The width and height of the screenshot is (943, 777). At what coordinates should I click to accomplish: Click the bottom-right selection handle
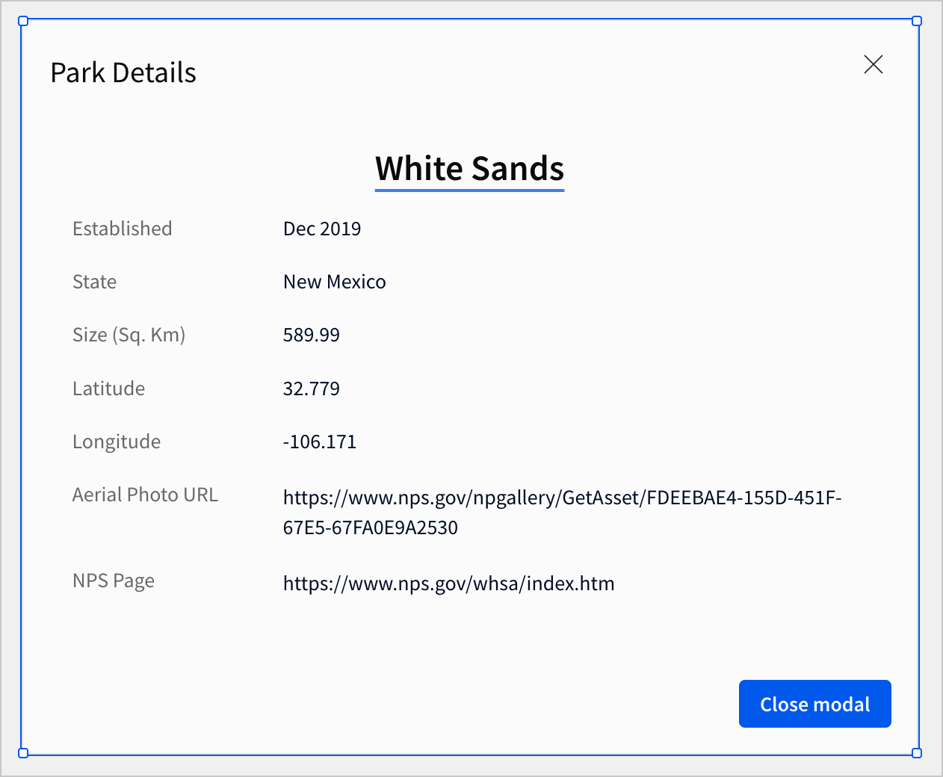pos(917,754)
